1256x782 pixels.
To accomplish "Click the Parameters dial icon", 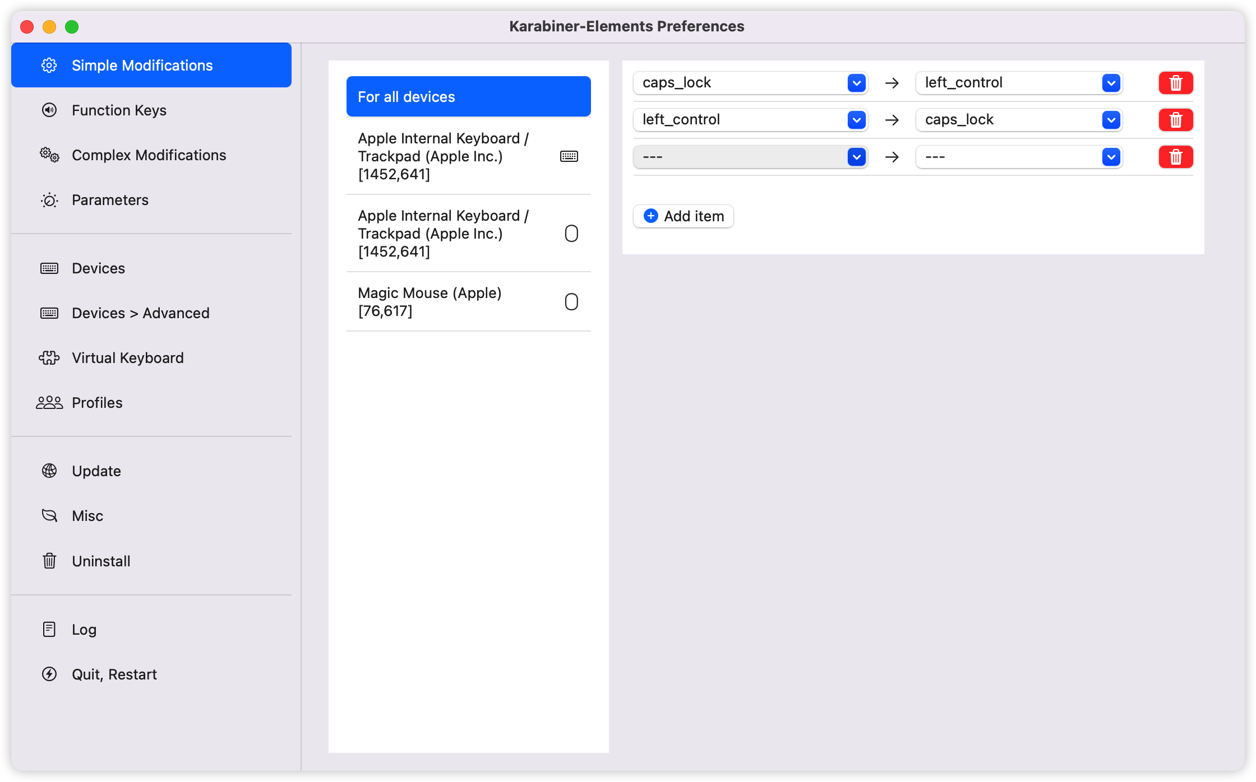I will (x=49, y=200).
